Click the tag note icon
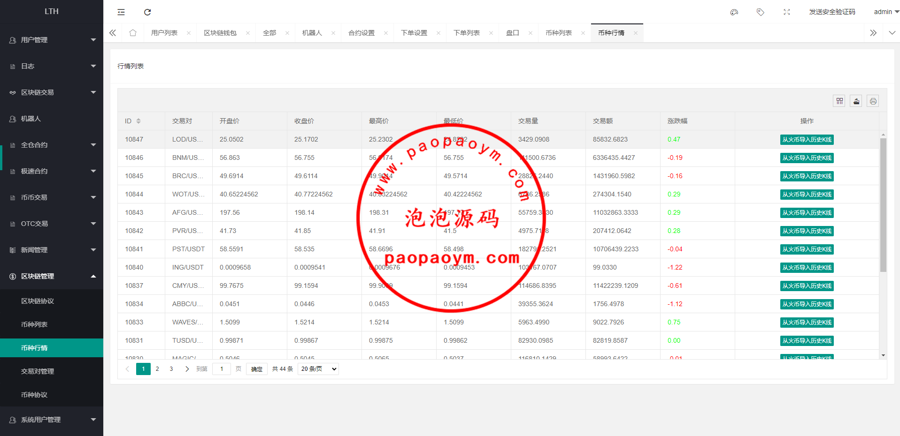The width and height of the screenshot is (900, 436). tap(761, 12)
